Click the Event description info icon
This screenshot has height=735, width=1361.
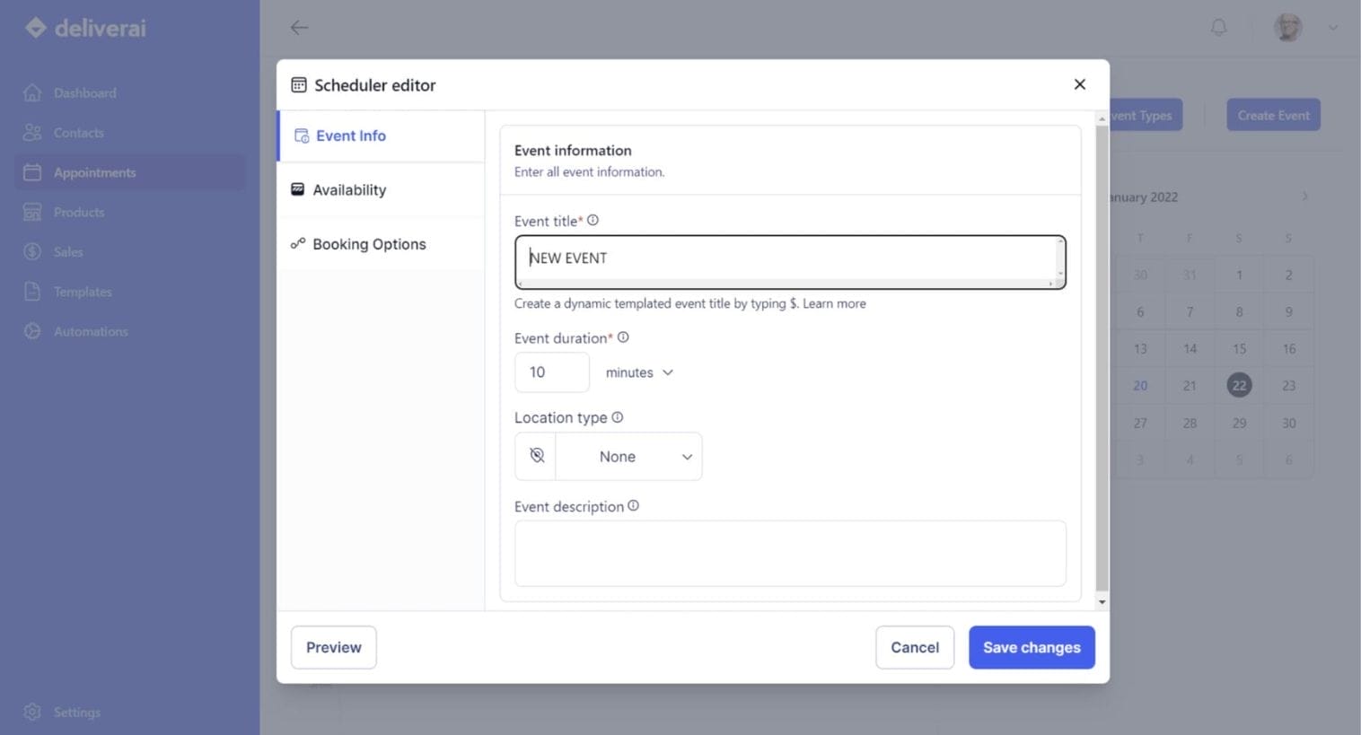[x=634, y=506]
